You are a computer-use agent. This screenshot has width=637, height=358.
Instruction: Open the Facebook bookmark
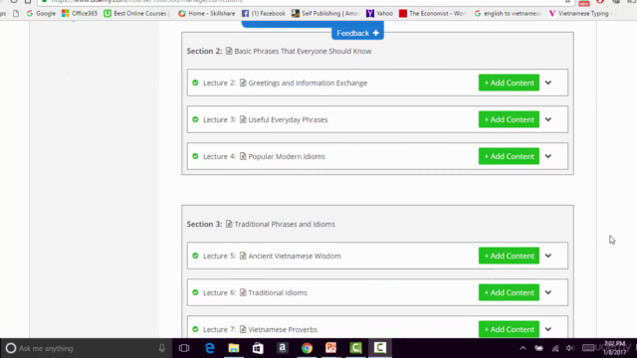(x=264, y=13)
